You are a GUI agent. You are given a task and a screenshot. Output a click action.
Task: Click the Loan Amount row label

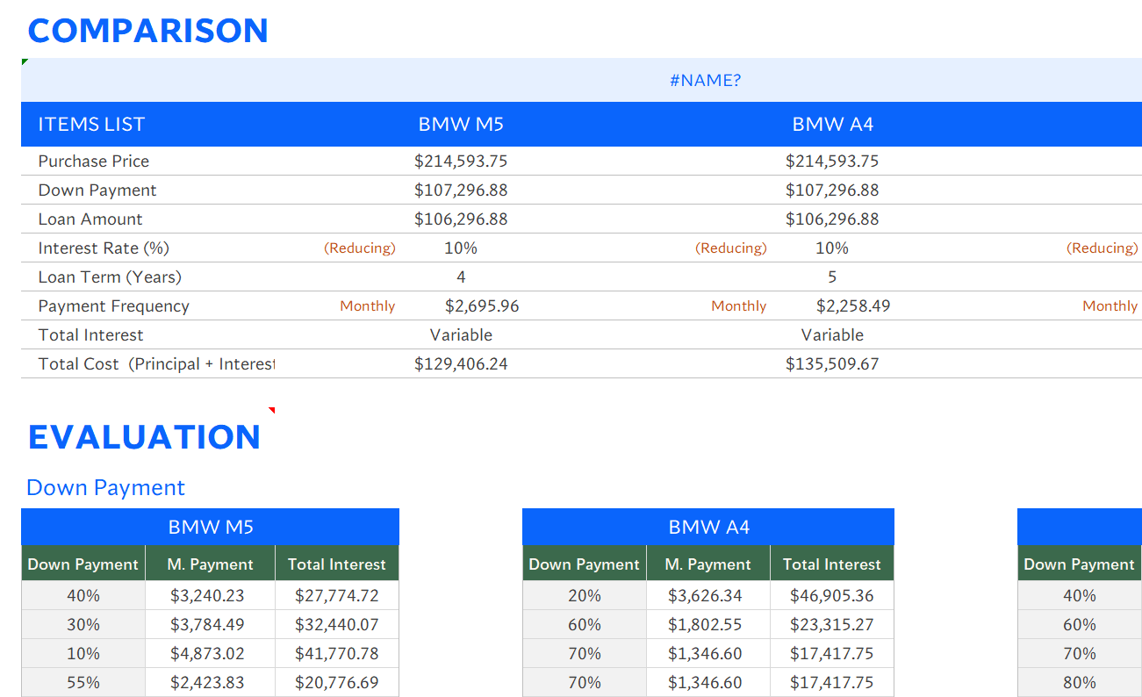(90, 219)
